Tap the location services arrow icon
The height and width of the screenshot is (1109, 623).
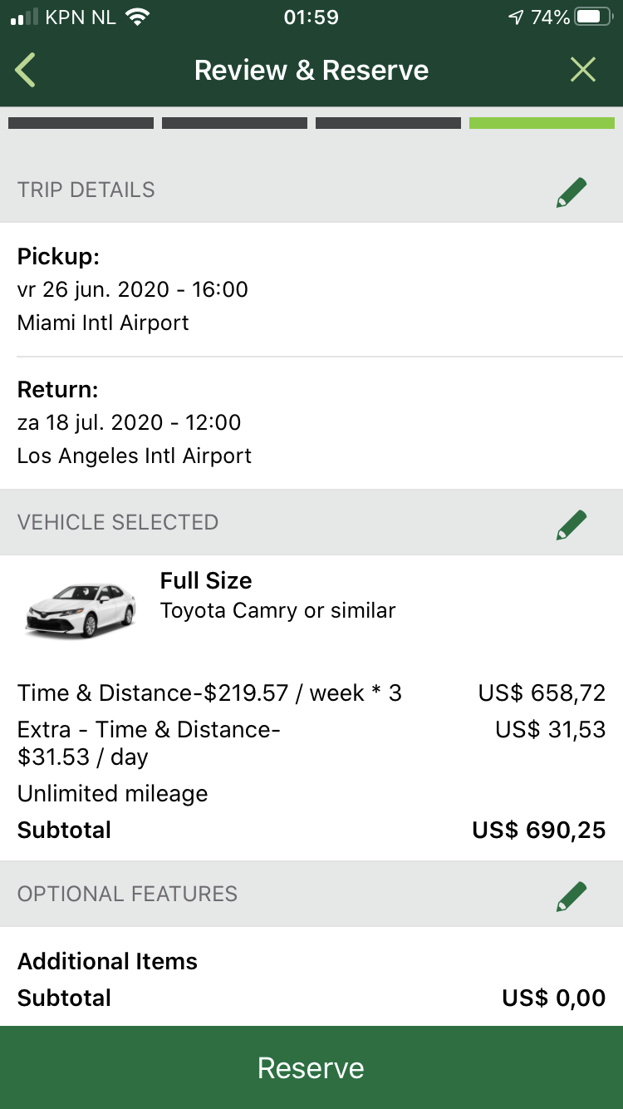[516, 17]
